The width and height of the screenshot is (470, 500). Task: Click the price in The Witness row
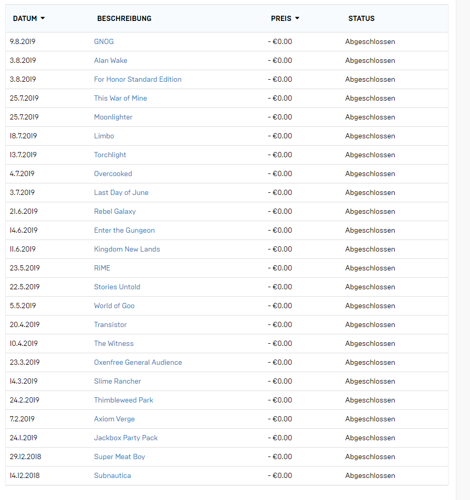pyautogui.click(x=280, y=343)
